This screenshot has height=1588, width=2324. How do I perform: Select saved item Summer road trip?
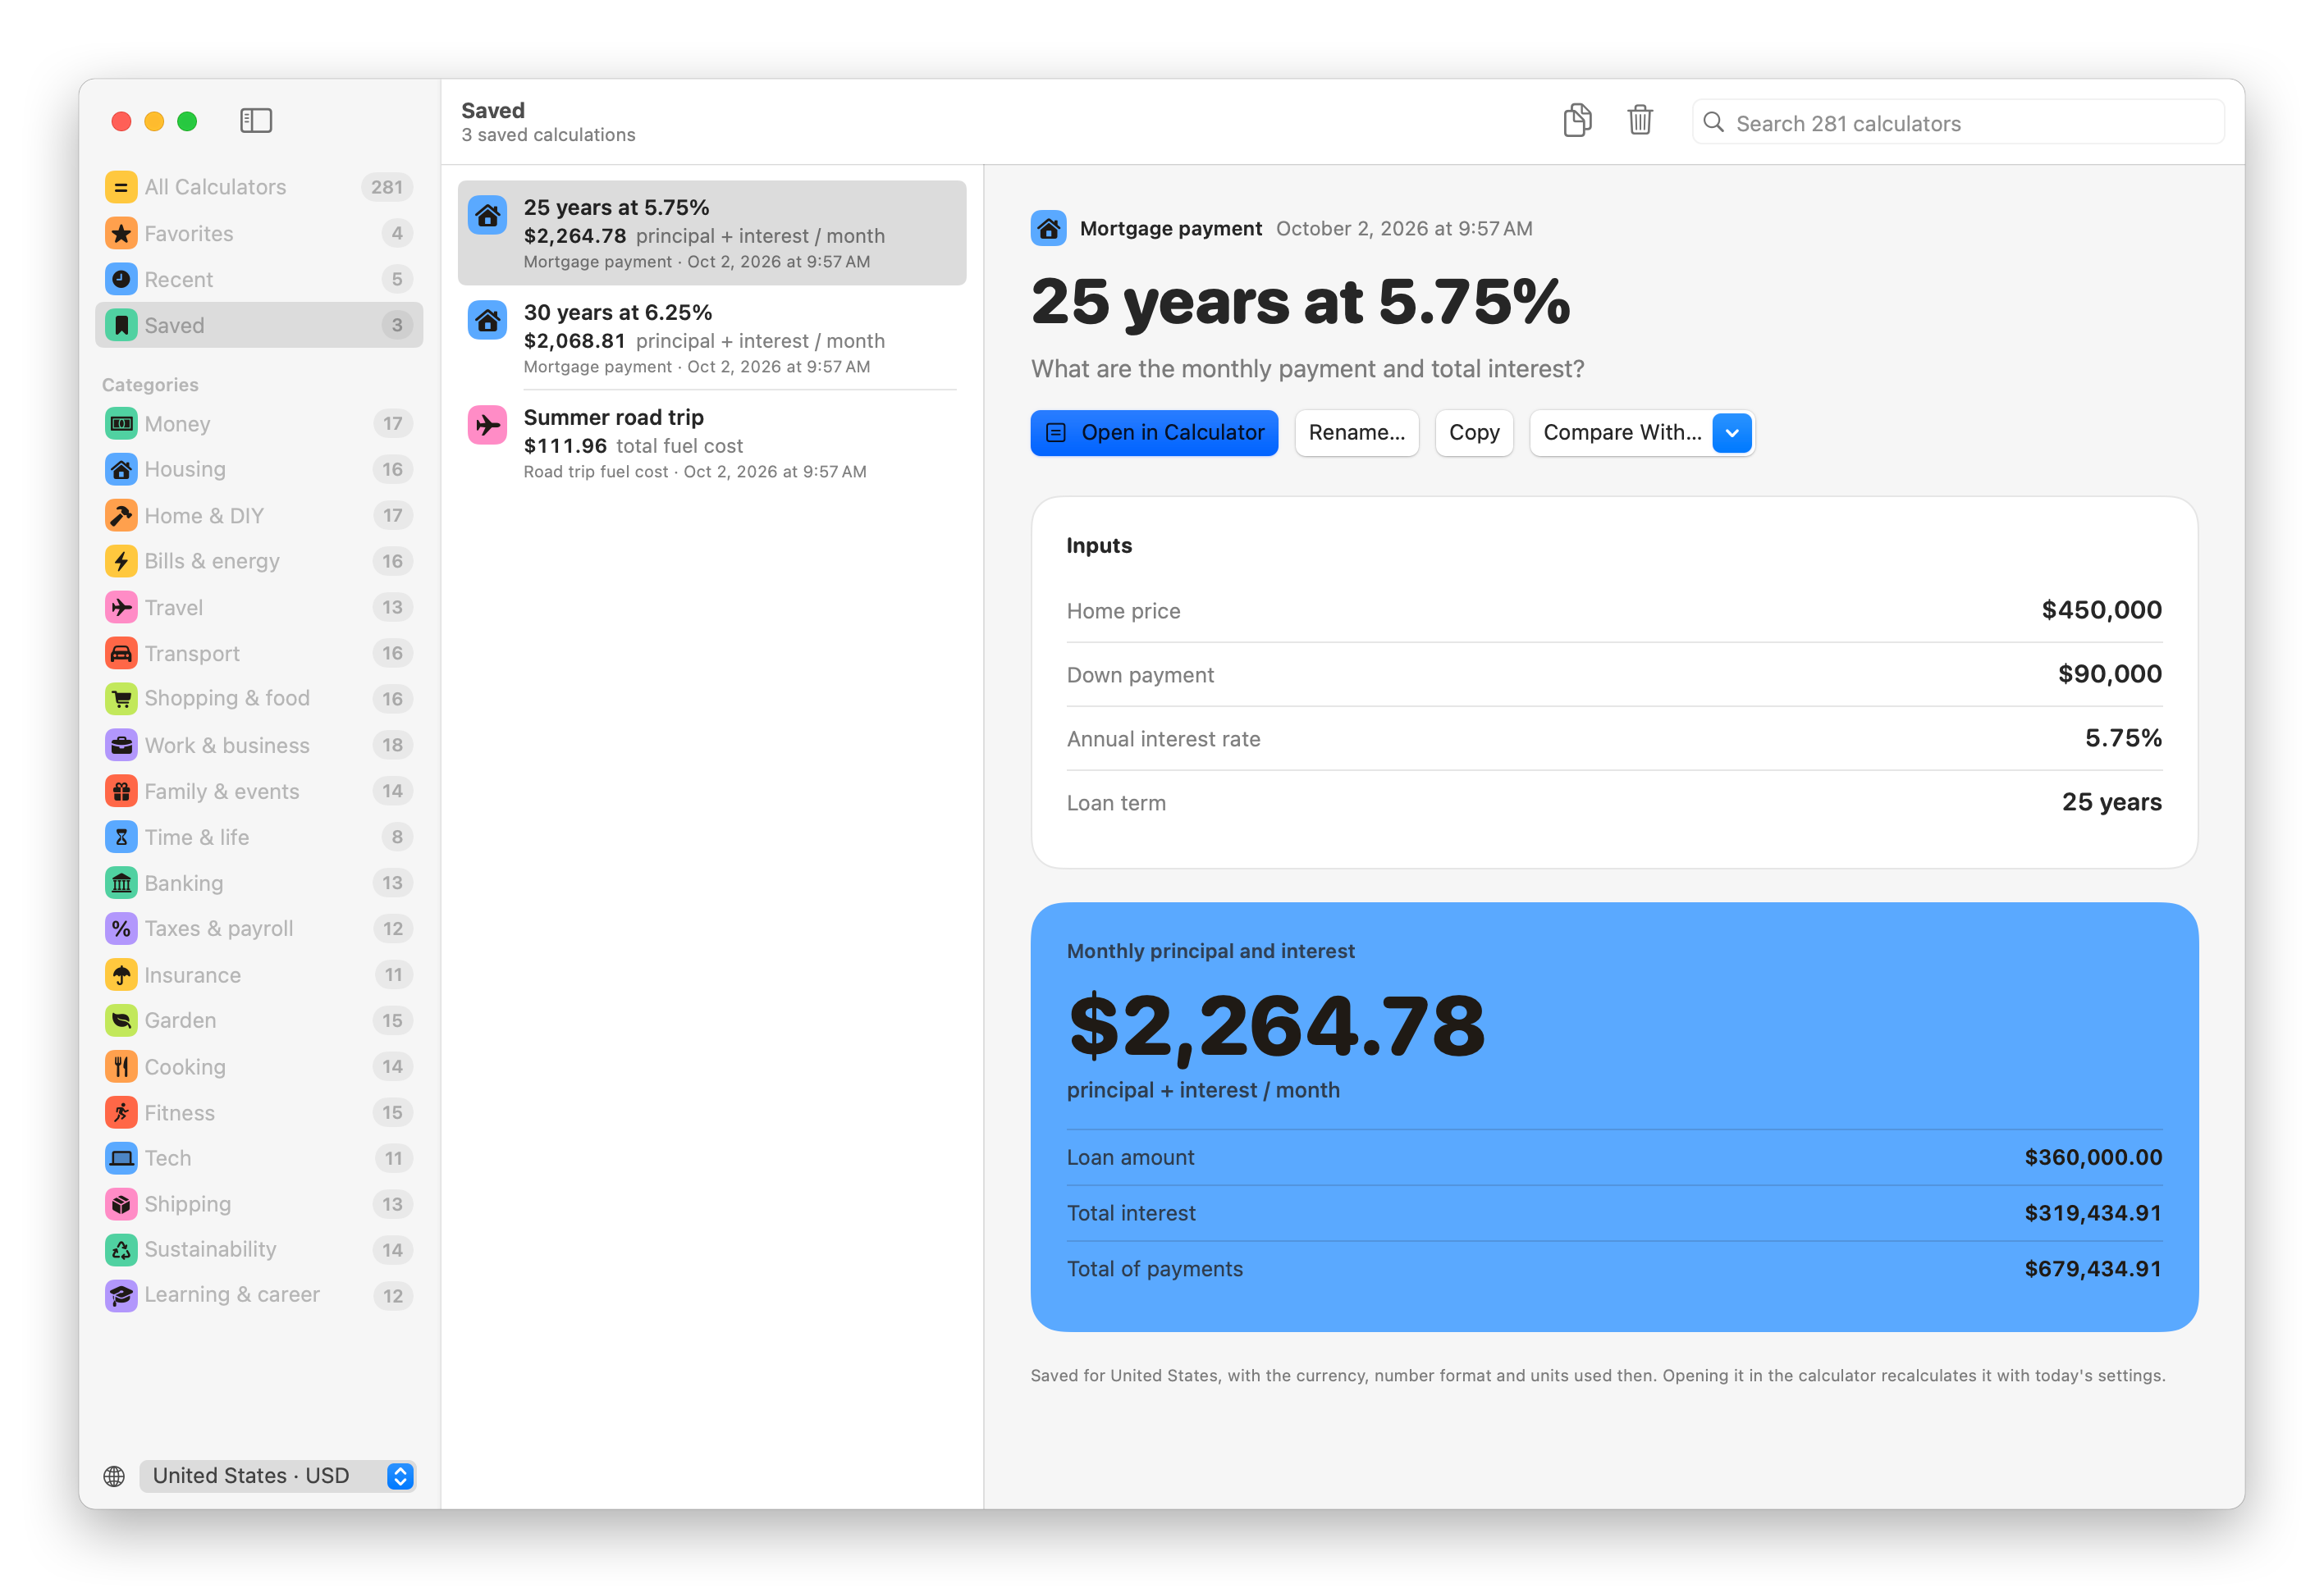tap(711, 443)
